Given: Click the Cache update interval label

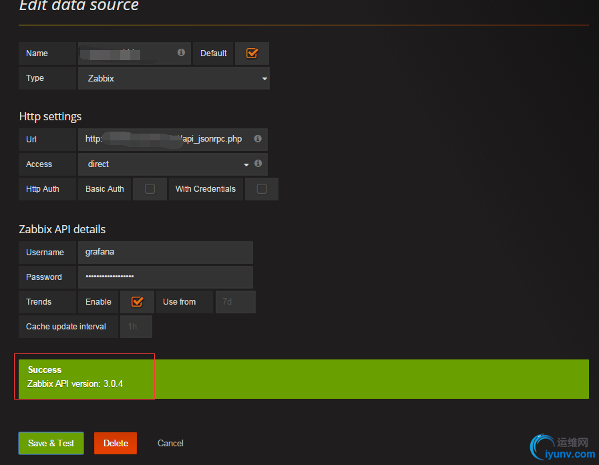Looking at the screenshot, I should (x=66, y=327).
